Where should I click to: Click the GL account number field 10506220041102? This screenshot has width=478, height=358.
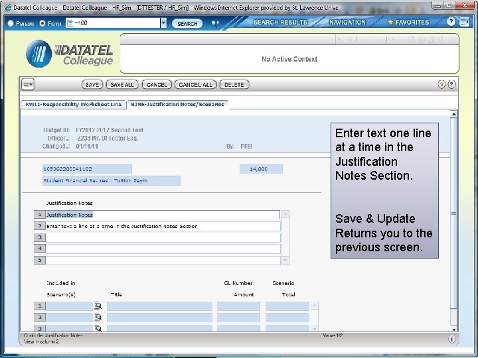(87, 169)
